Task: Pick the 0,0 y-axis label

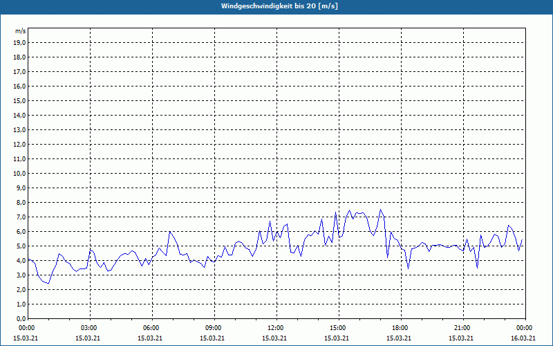Action: pyautogui.click(x=21, y=318)
